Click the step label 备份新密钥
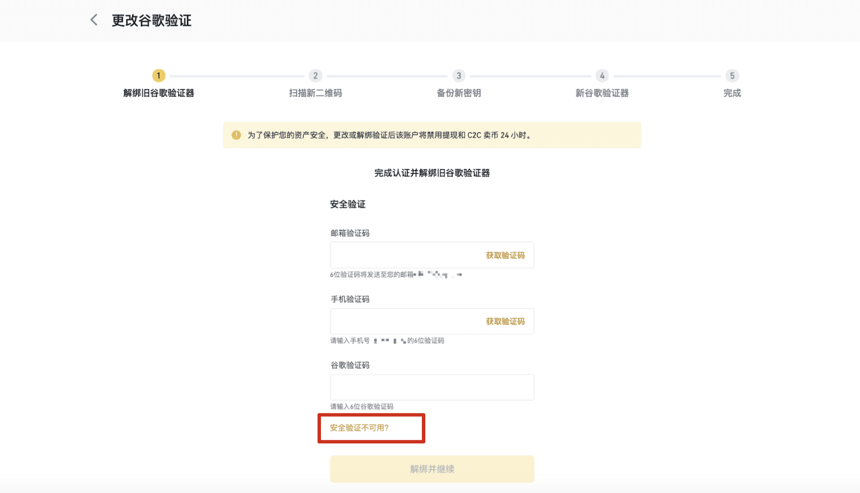The height and width of the screenshot is (493, 860). pyautogui.click(x=458, y=93)
